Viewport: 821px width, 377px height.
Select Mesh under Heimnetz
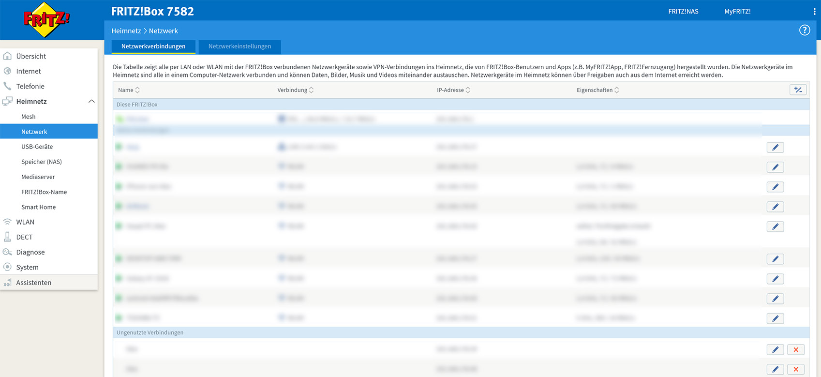(49, 117)
